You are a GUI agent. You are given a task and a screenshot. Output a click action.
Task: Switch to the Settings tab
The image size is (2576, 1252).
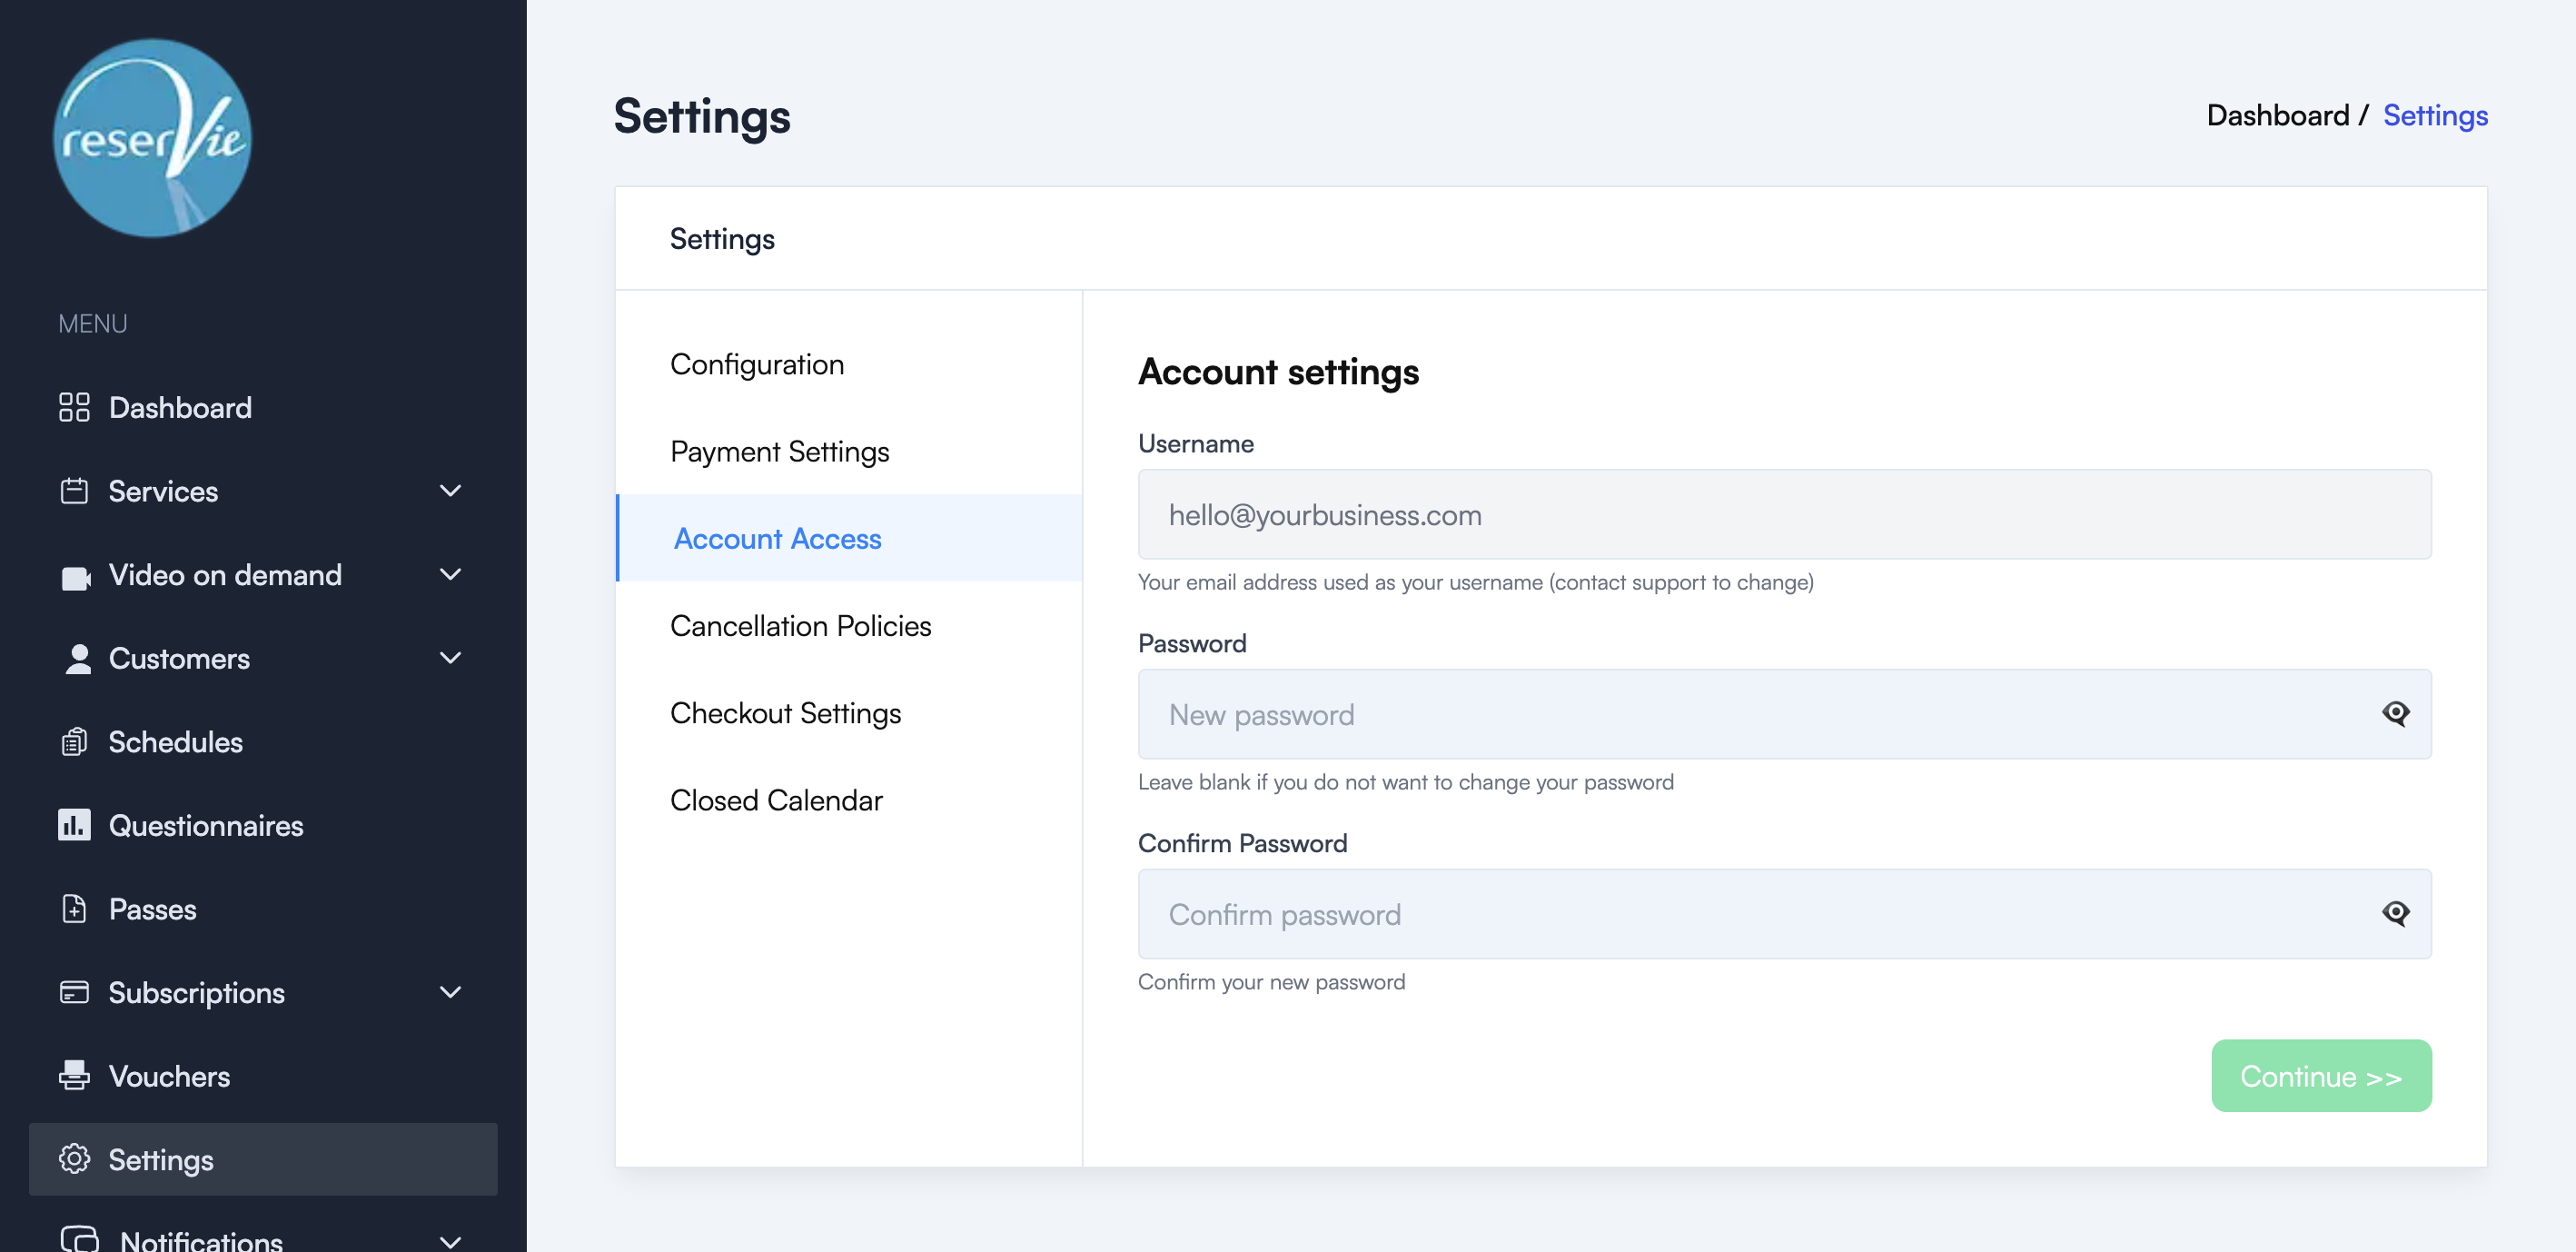coord(722,238)
